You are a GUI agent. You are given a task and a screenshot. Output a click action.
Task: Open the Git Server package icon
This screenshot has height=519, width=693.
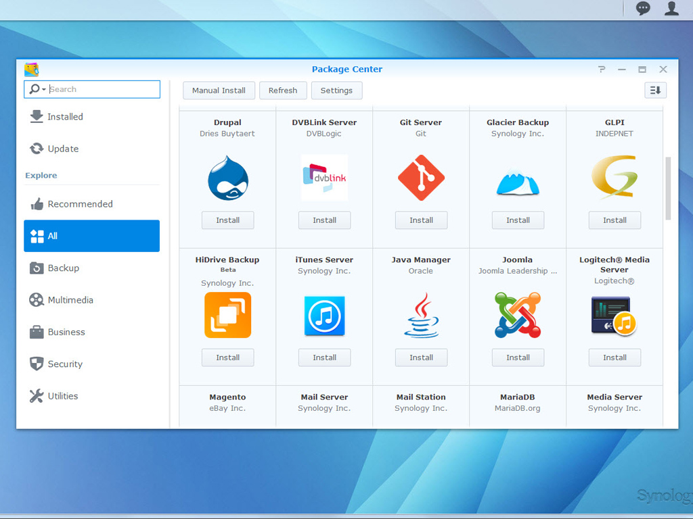tap(421, 178)
